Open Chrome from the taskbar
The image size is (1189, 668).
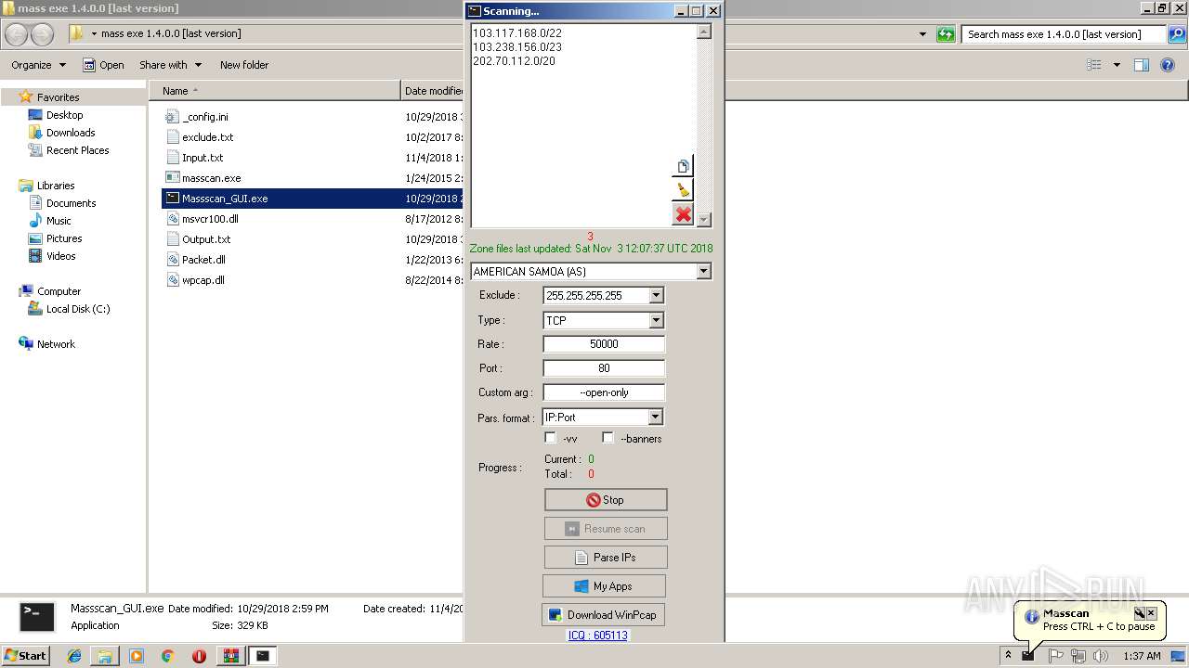[167, 656]
